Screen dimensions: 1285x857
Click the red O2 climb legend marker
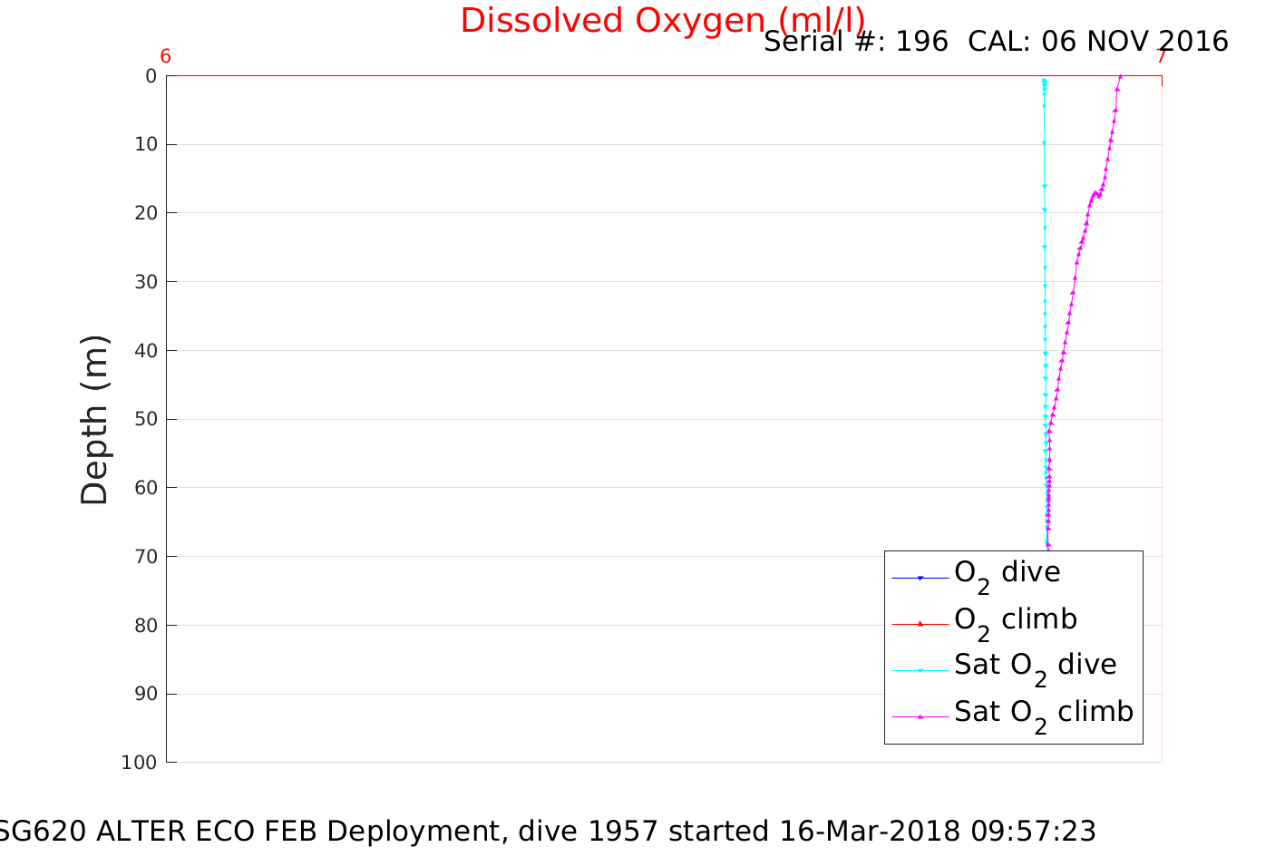[x=920, y=624]
